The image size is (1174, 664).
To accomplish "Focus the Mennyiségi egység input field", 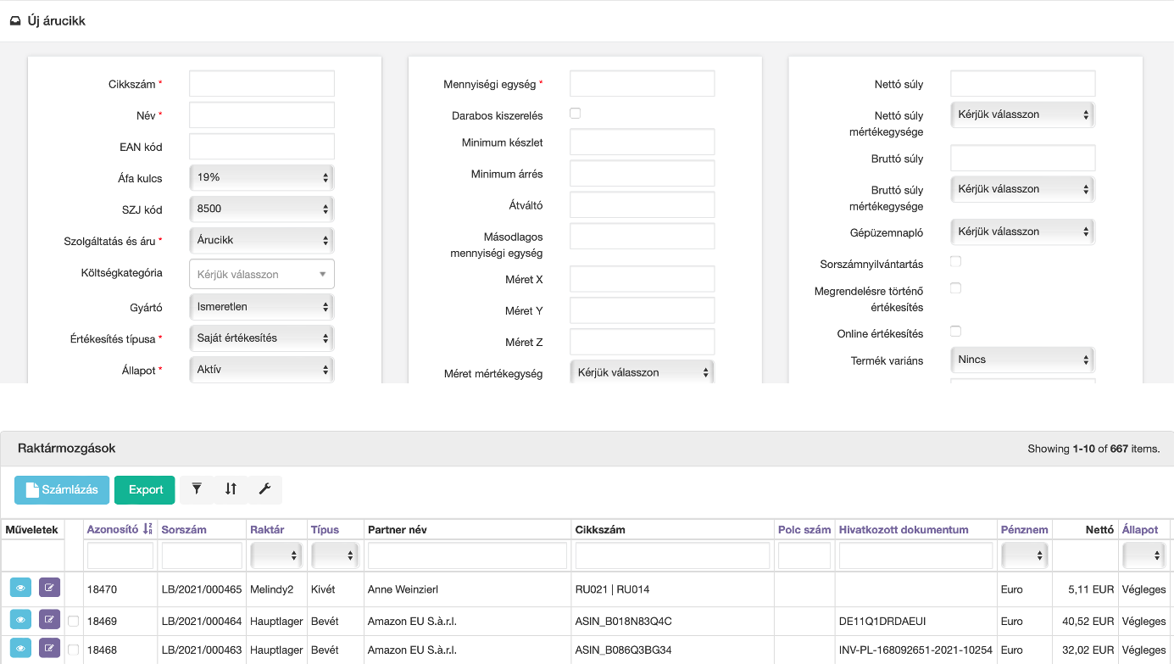I will [643, 84].
